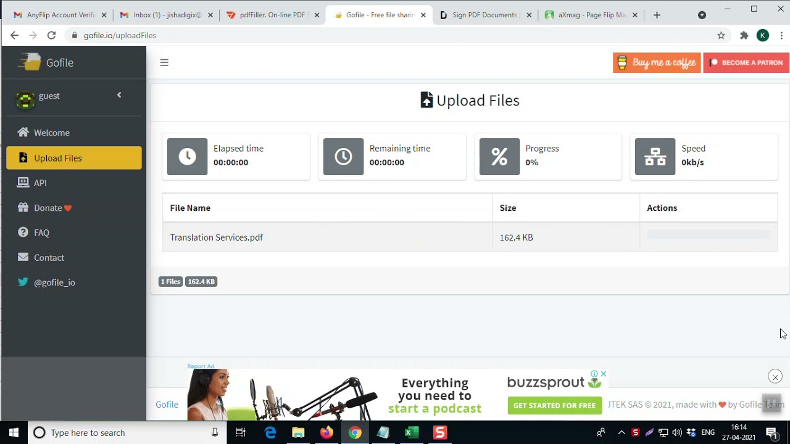Image resolution: width=790 pixels, height=444 pixels.
Task: Click the address bar URL
Action: click(120, 35)
